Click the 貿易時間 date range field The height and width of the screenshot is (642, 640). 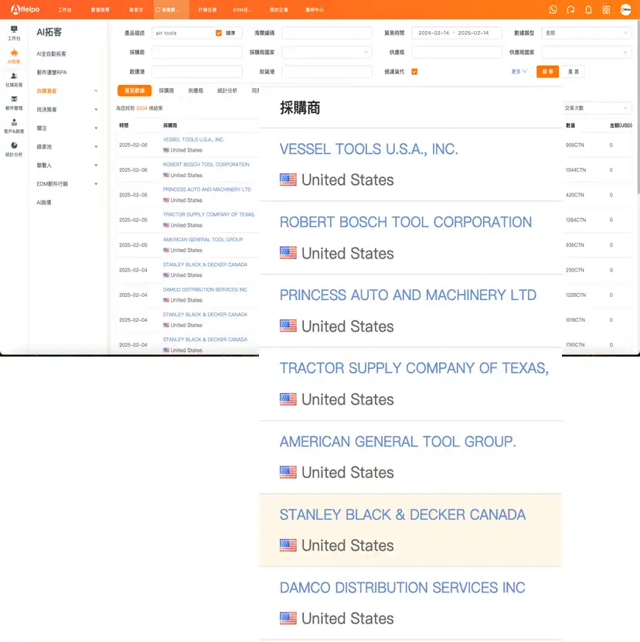coord(457,32)
